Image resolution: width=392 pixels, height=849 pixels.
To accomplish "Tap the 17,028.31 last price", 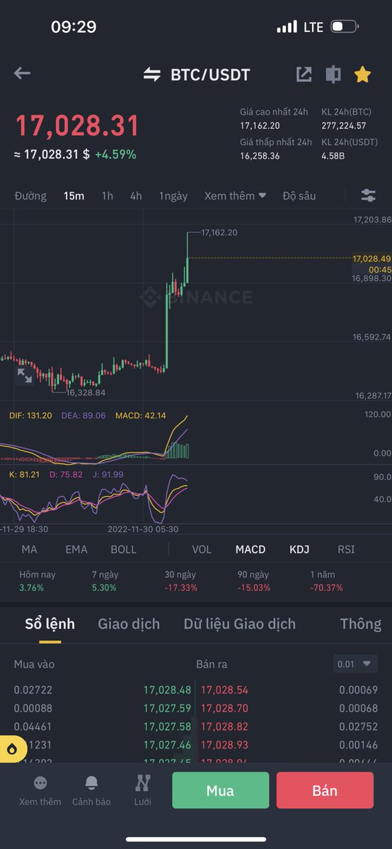I will pyautogui.click(x=78, y=126).
